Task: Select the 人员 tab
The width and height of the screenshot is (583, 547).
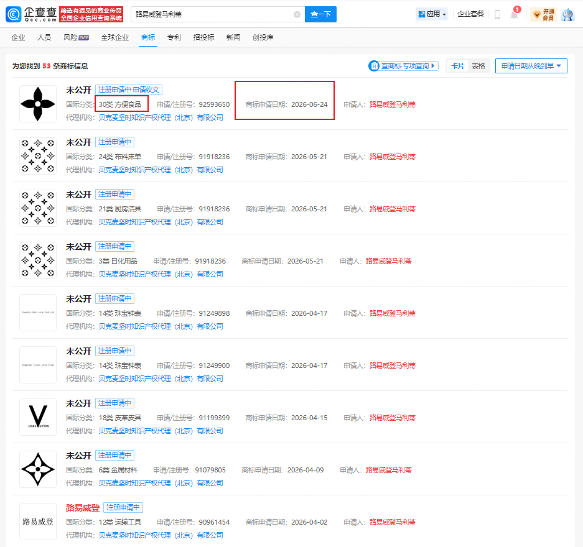Action: coord(44,37)
